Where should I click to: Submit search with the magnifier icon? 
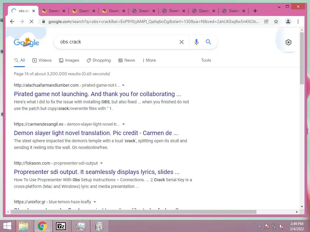tap(208, 42)
